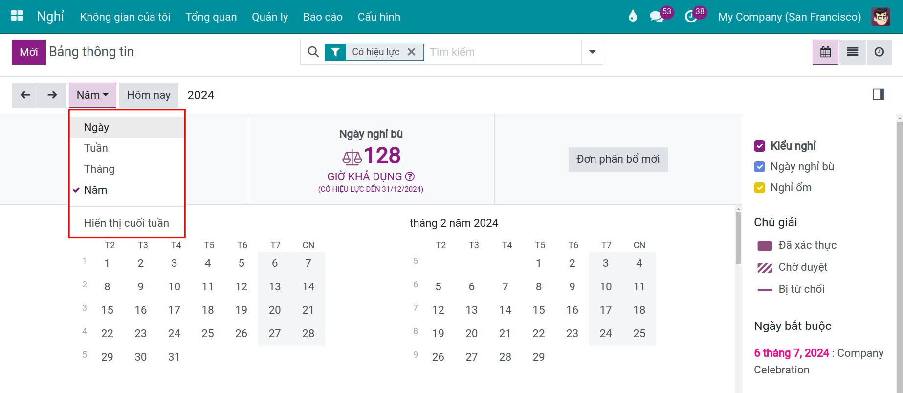Focus the 'Tìm kiếm' search field
Viewport: 903px width, 393px height.
tap(503, 52)
